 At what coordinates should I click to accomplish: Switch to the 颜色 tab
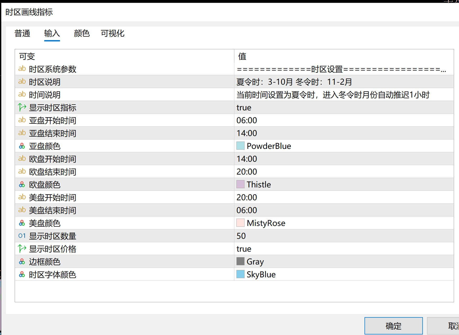tap(82, 34)
